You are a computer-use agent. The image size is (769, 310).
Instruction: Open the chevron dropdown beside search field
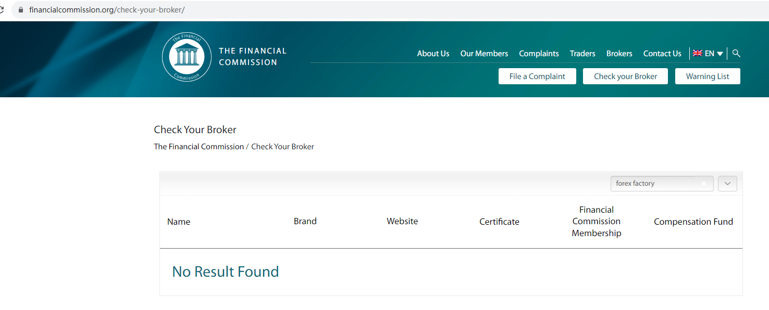[x=727, y=184]
